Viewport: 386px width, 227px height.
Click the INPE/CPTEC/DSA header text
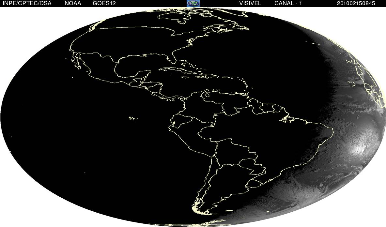pos(27,3)
